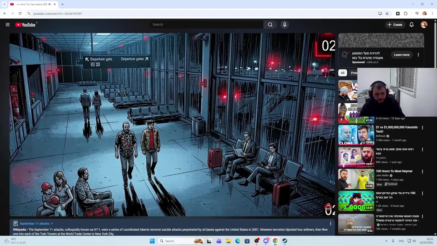This screenshot has height=246, width=437.
Task: Open the 8:34 atomic bomb video thumbnail
Action: point(356,223)
